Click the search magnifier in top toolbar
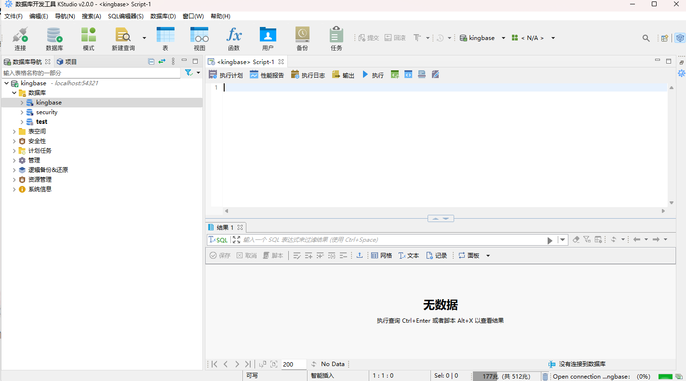Screen dimensions: 686x381 [x=646, y=38]
